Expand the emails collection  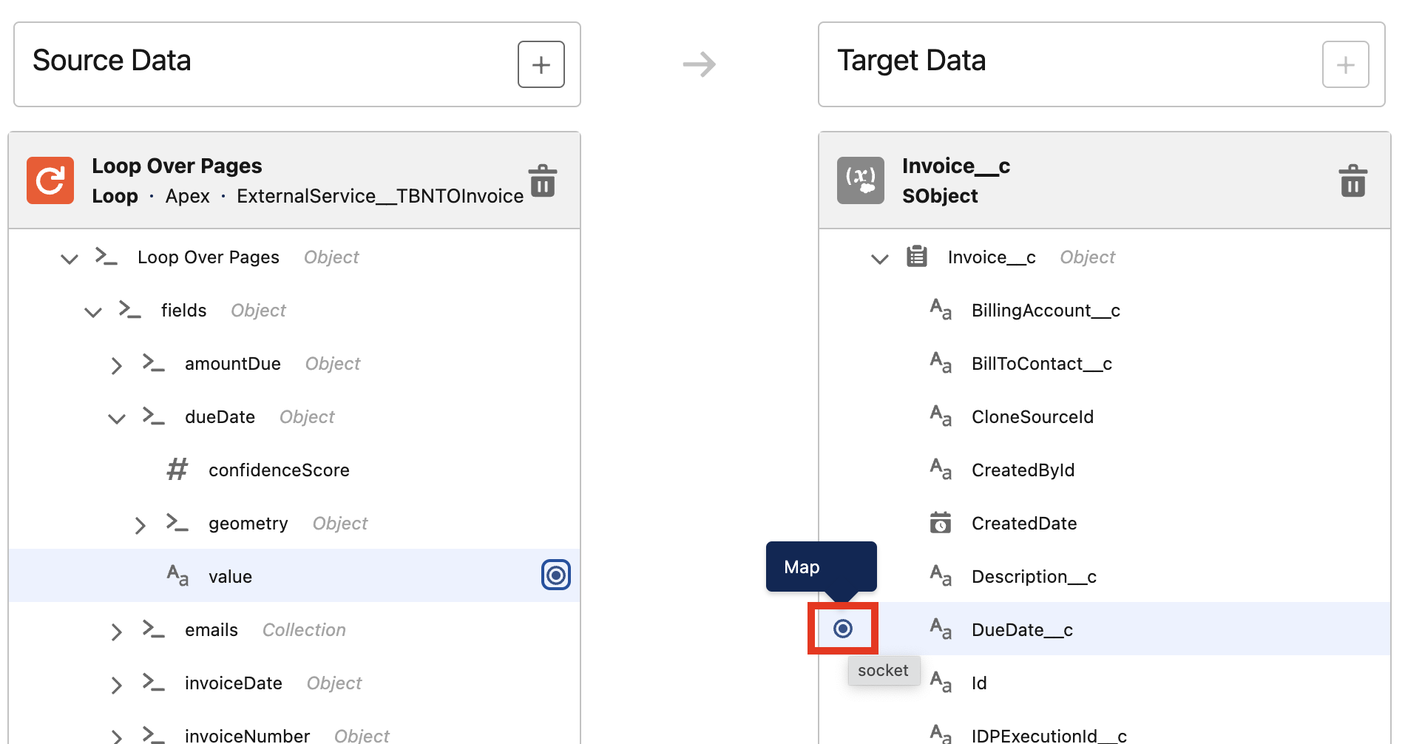[116, 631]
